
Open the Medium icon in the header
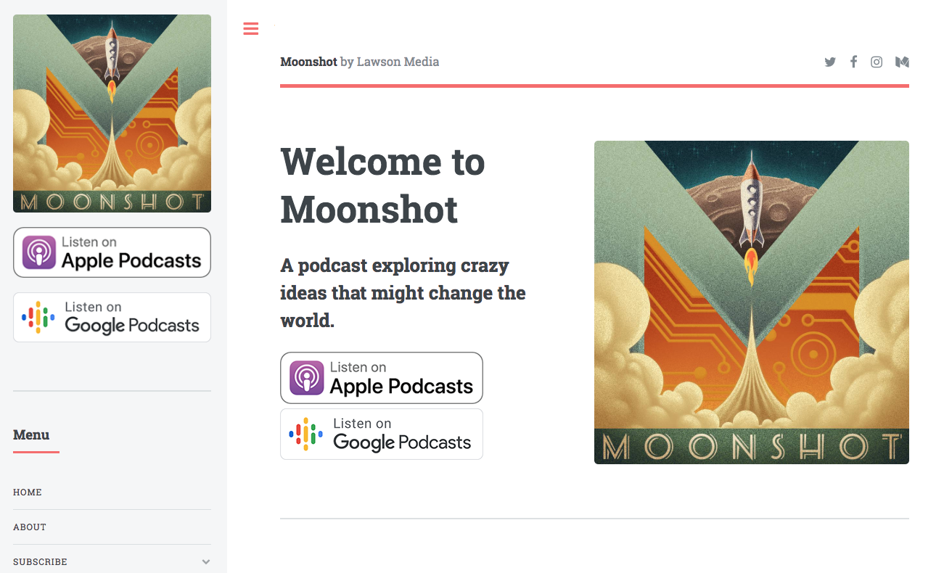tap(902, 62)
